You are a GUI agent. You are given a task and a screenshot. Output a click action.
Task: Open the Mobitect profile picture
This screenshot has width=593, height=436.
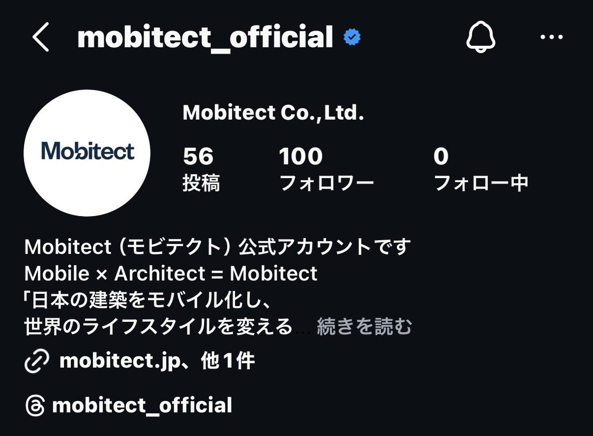pyautogui.click(x=87, y=153)
